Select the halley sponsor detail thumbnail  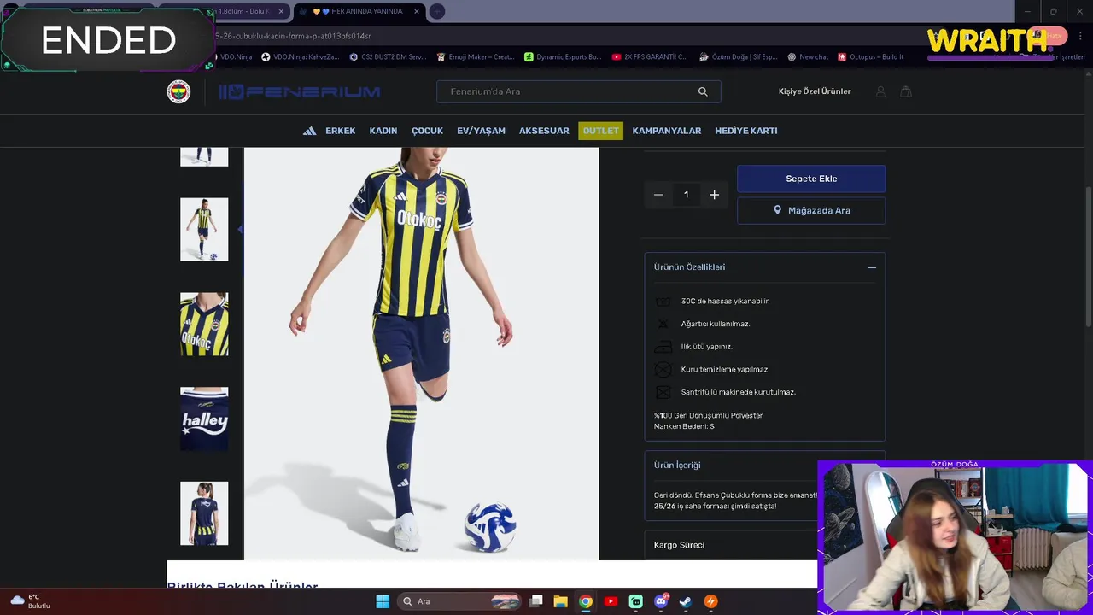coord(204,419)
